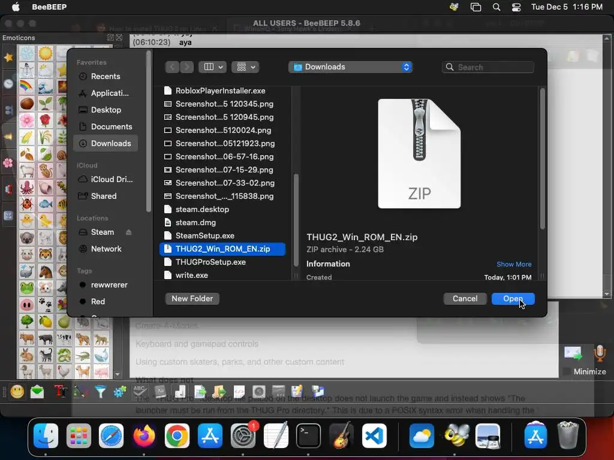Insert the octopus emoticon

tap(27, 187)
